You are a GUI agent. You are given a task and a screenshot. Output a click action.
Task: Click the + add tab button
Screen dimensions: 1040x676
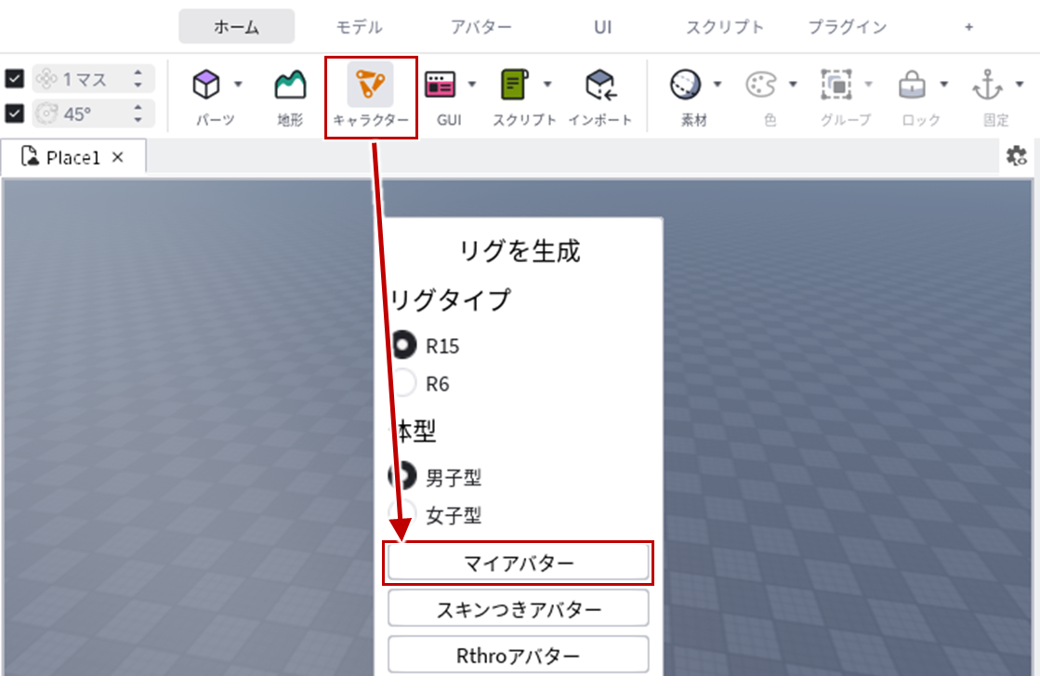[969, 27]
